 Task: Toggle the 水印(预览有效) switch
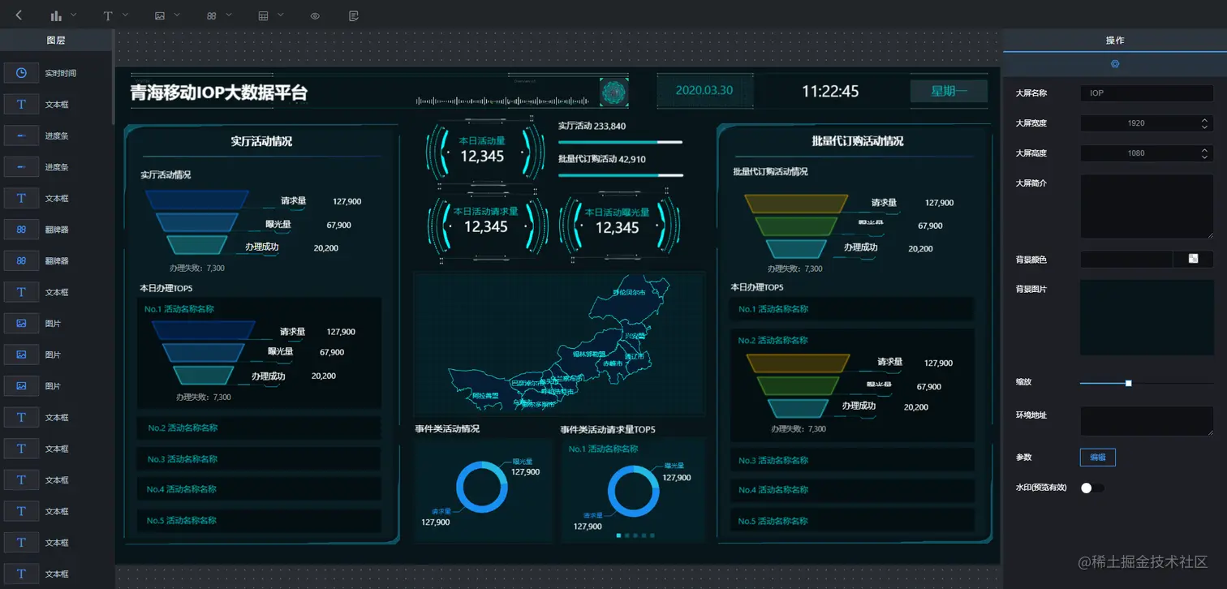pos(1092,488)
